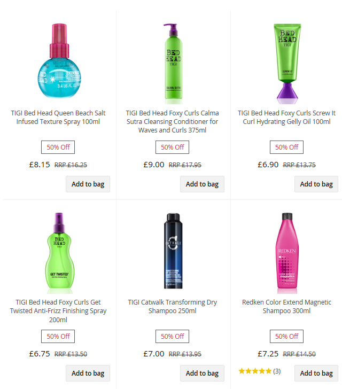Open Foxy Curls Screw It Gelly Oil title
The height and width of the screenshot is (389, 342).
click(286, 118)
